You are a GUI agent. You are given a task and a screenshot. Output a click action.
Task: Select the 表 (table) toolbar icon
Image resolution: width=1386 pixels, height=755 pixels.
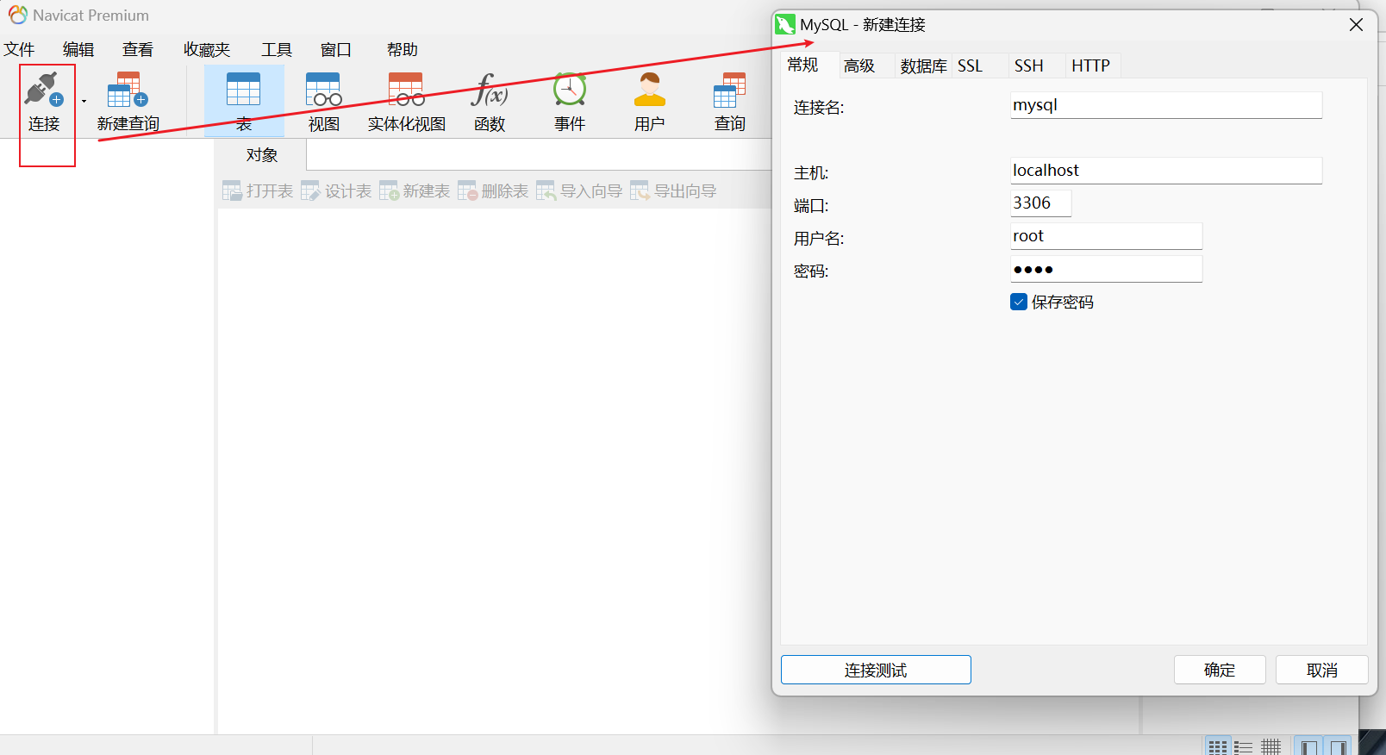coord(244,101)
